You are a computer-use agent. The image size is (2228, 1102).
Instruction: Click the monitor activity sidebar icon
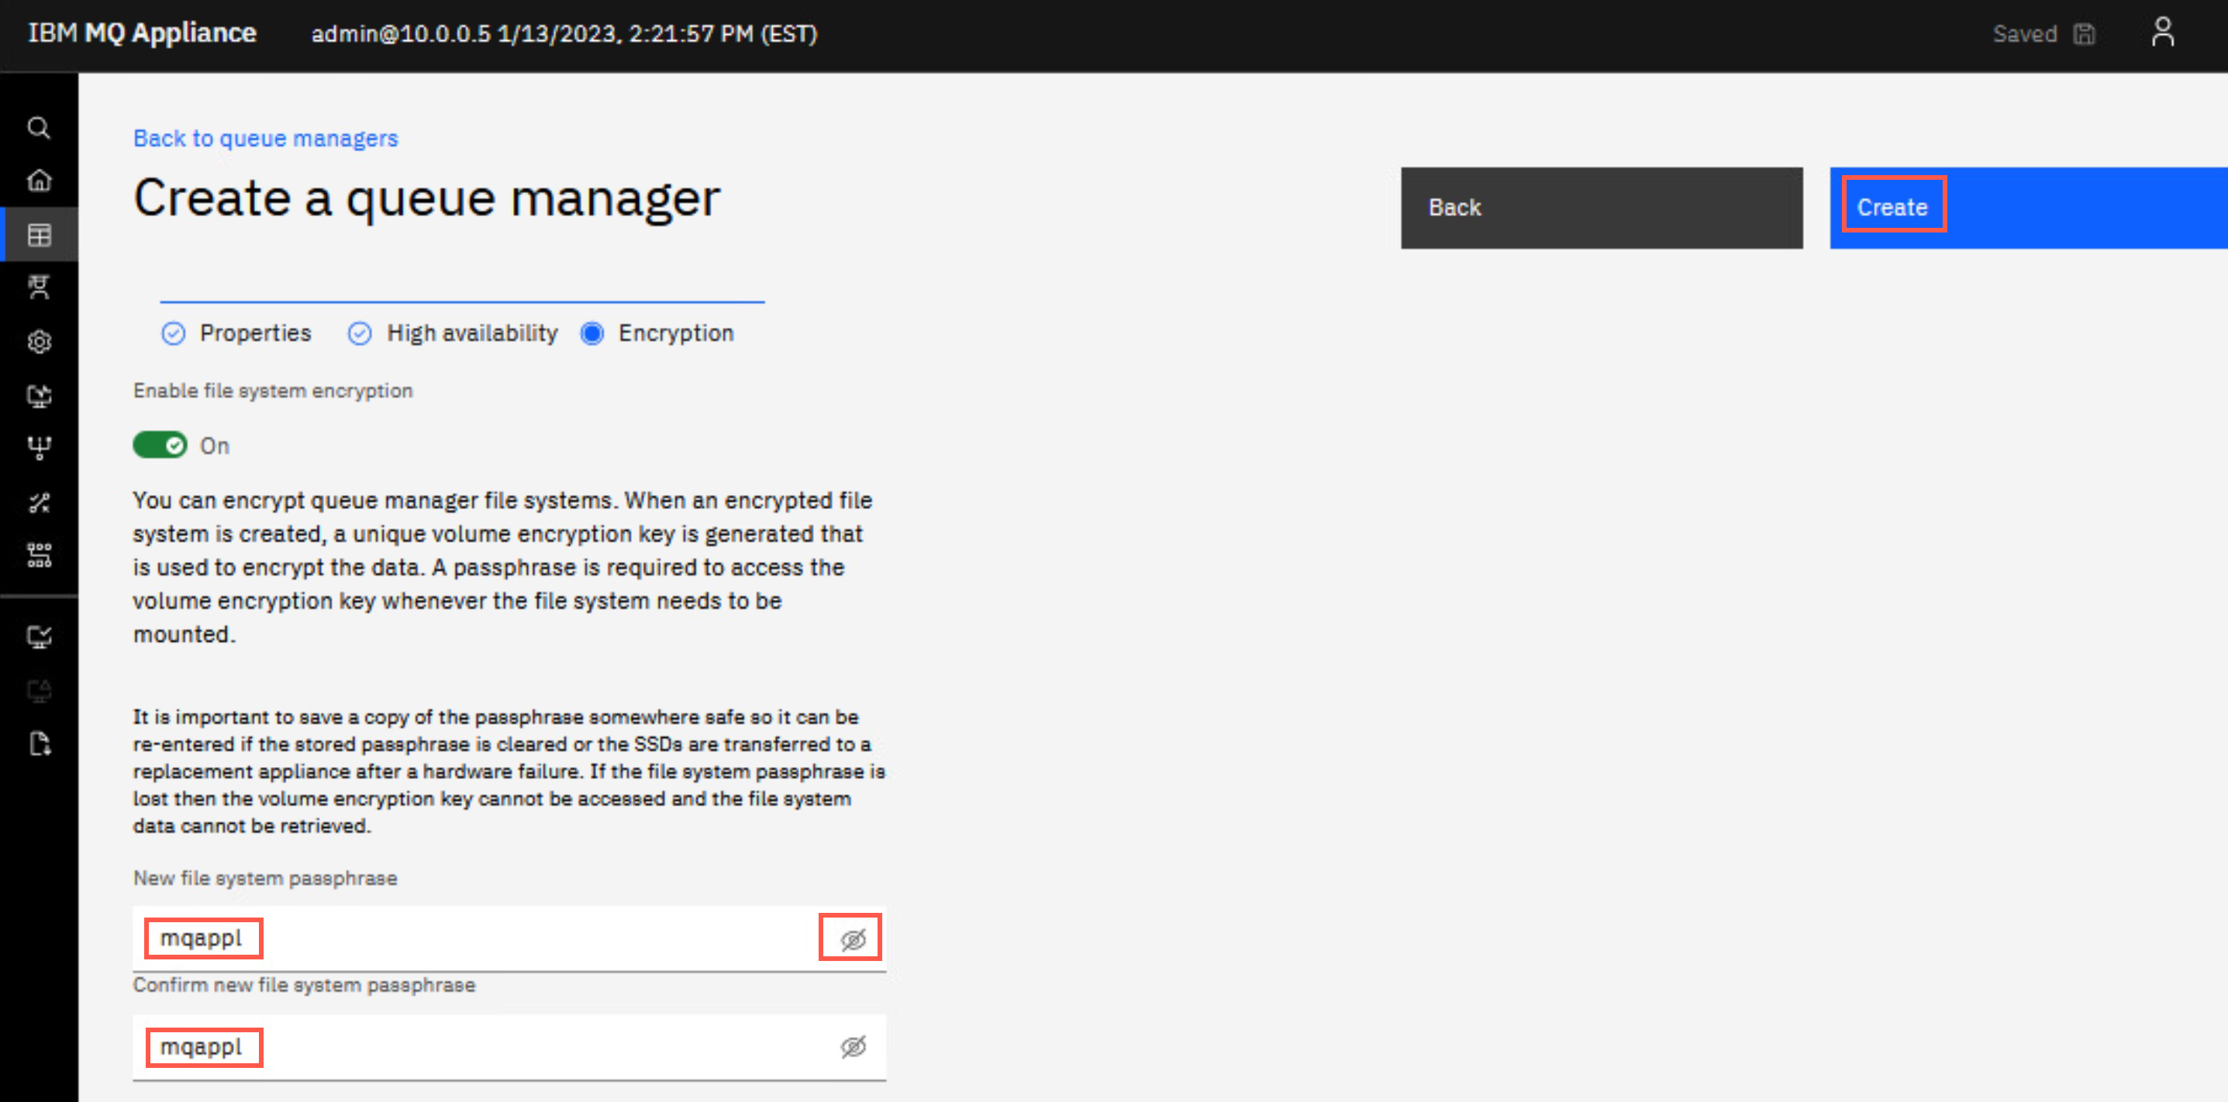(x=39, y=396)
